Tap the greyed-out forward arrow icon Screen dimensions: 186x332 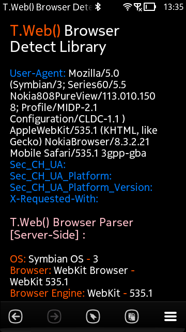coord(54,317)
